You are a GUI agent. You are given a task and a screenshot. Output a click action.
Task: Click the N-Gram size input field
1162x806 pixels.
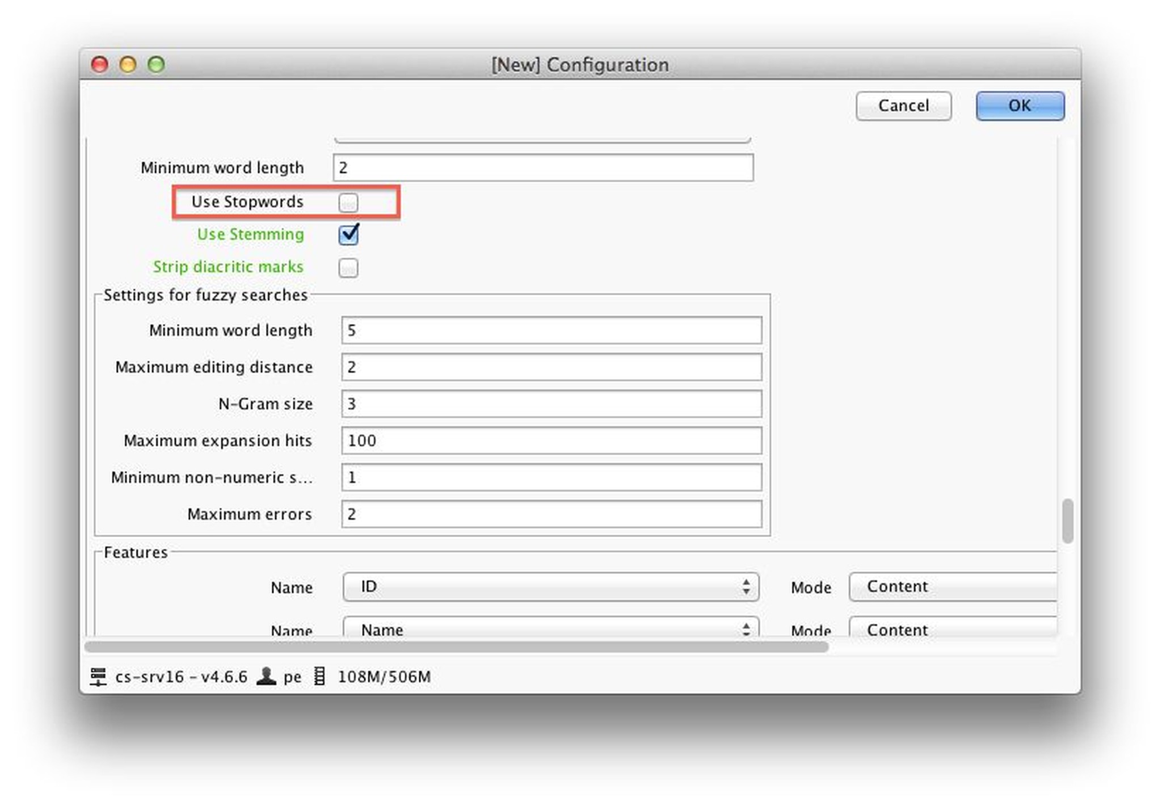tap(550, 404)
